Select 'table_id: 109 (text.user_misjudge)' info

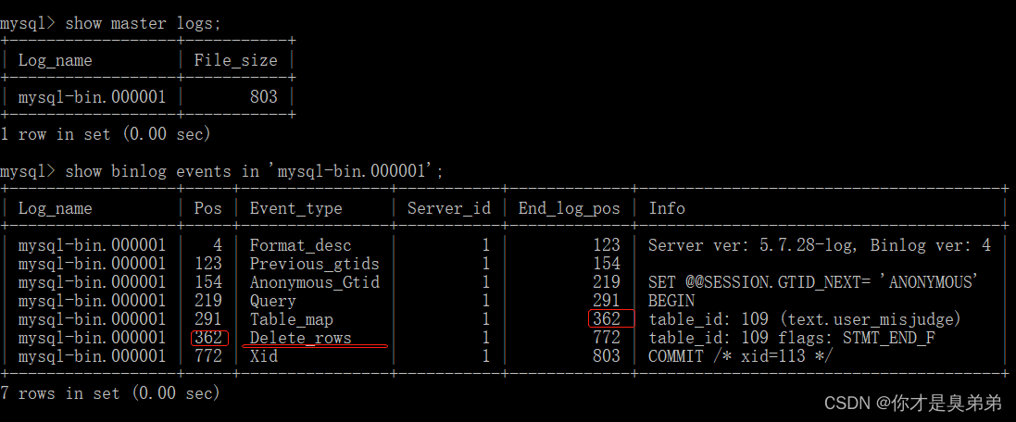[x=806, y=319]
